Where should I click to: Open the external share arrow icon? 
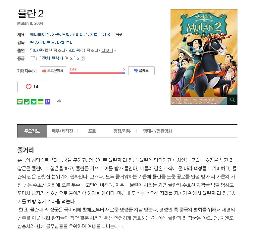pyautogui.click(x=59, y=102)
